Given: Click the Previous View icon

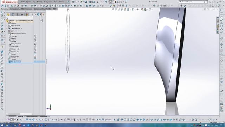Looking at the screenshot, I should 119,10.
